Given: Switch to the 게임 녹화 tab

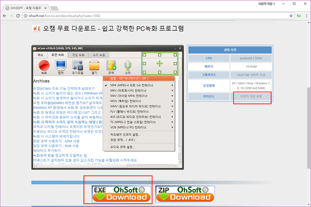Looking at the screenshot, I should tap(78, 55).
